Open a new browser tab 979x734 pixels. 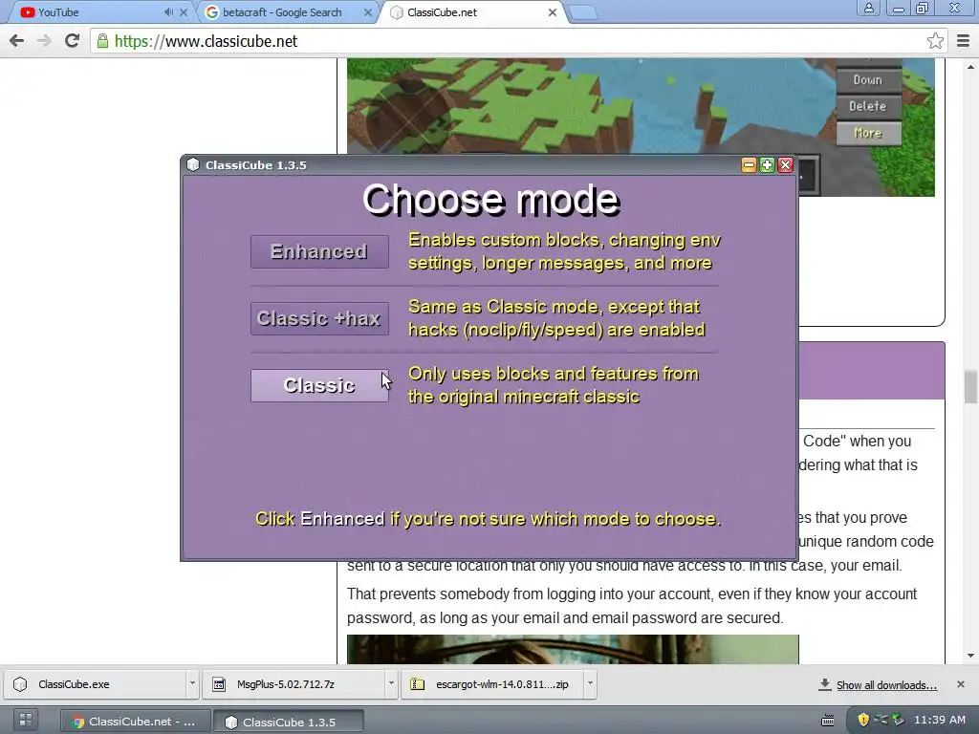[x=583, y=12]
